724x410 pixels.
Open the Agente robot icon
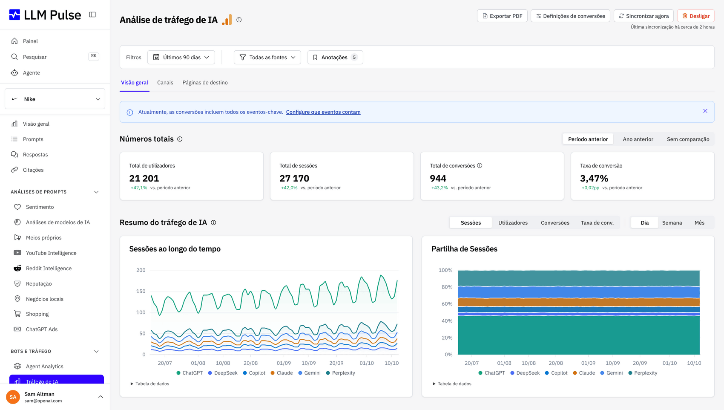14,72
